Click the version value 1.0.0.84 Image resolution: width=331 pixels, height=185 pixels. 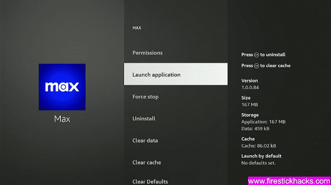pos(250,87)
